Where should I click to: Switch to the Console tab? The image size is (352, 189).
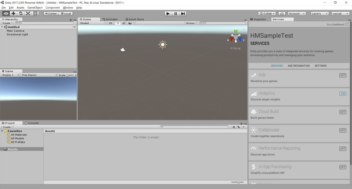32,123
